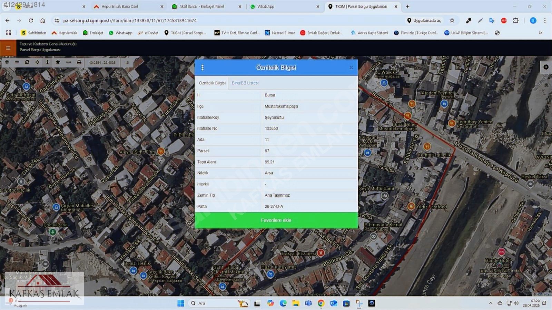
Task: Switch to Aktif İlanlar - Emlakjet Panel tab
Action: point(206,7)
